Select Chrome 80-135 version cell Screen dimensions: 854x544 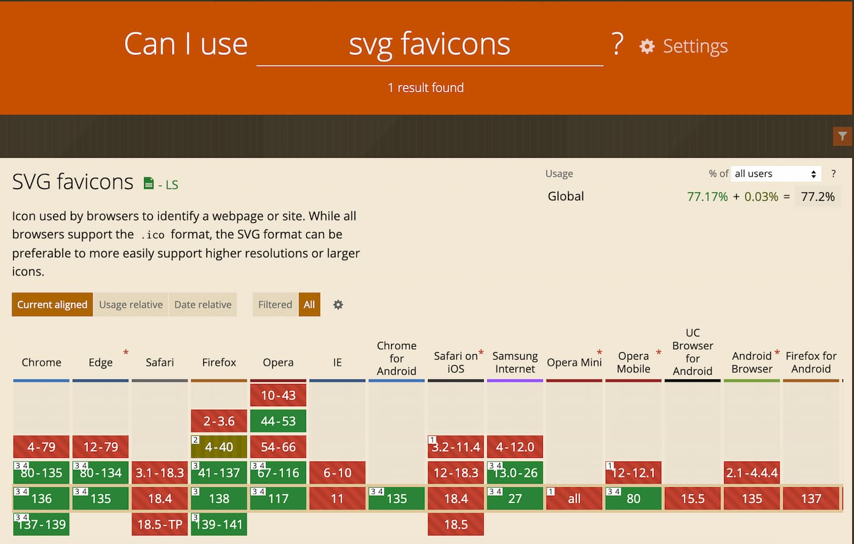click(41, 473)
